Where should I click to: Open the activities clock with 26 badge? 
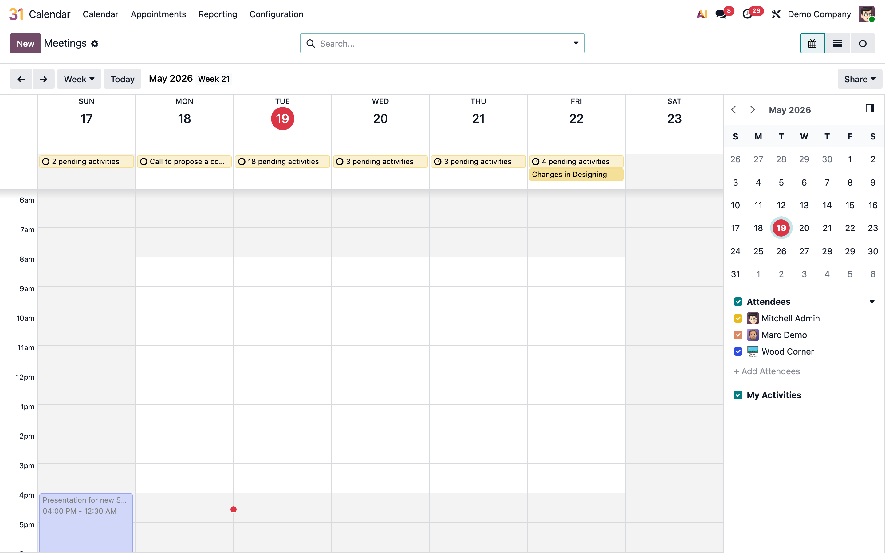point(748,14)
